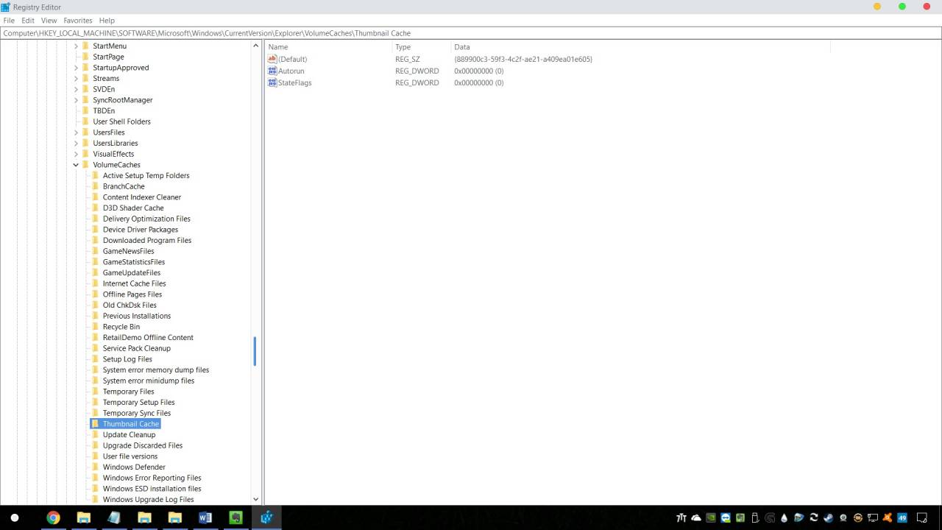Expand the VisualEffects key

[76, 154]
